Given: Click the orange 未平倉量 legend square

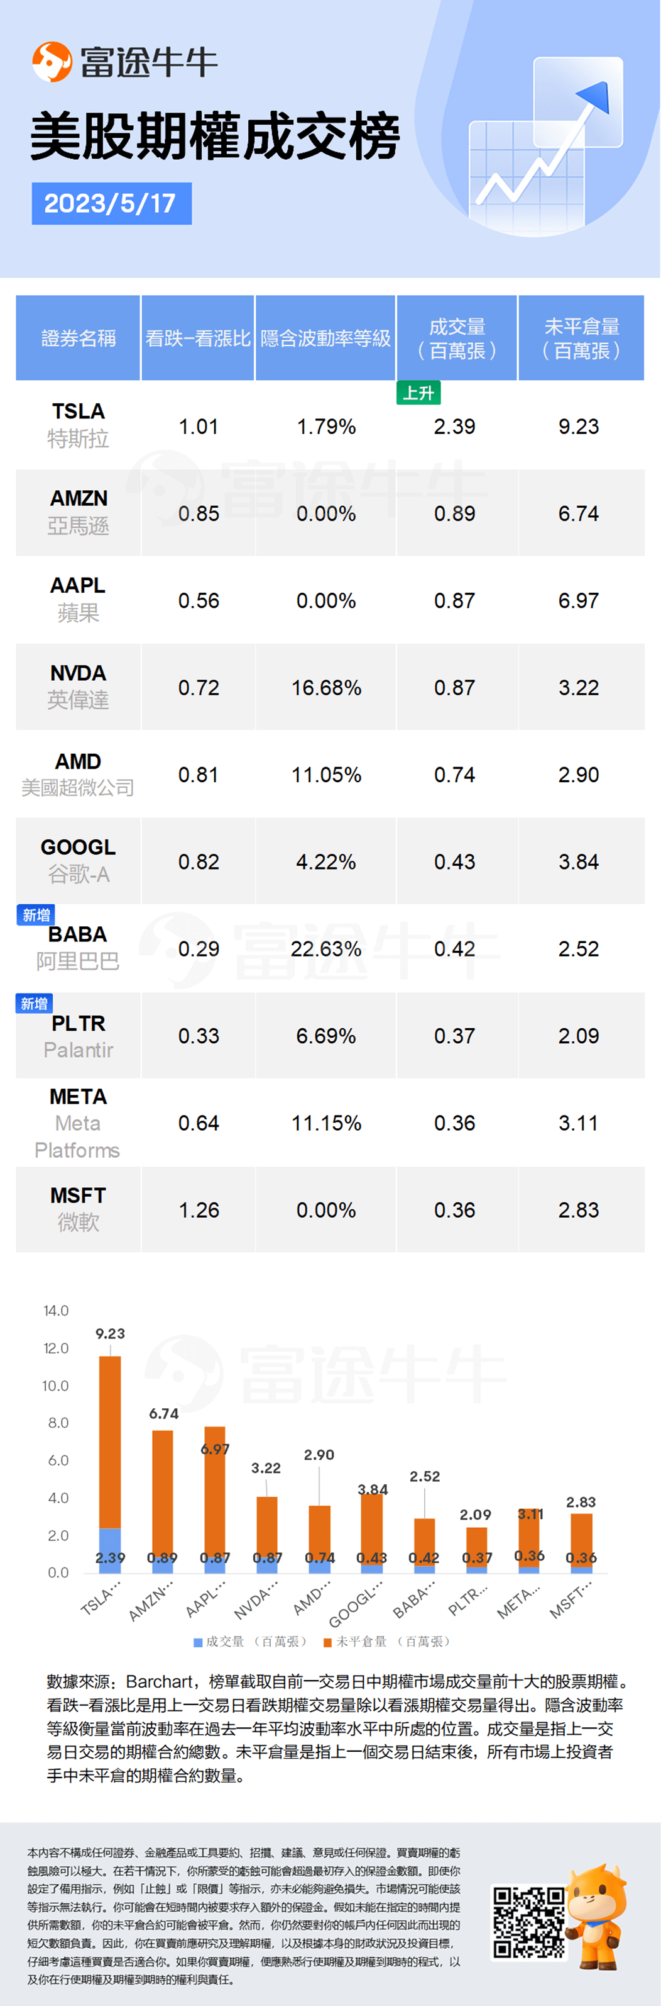Looking at the screenshot, I should tap(327, 1642).
